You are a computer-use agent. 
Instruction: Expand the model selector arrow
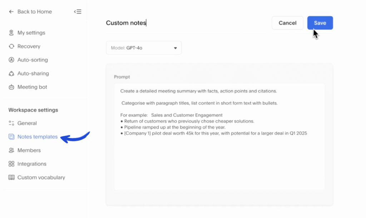coord(175,47)
